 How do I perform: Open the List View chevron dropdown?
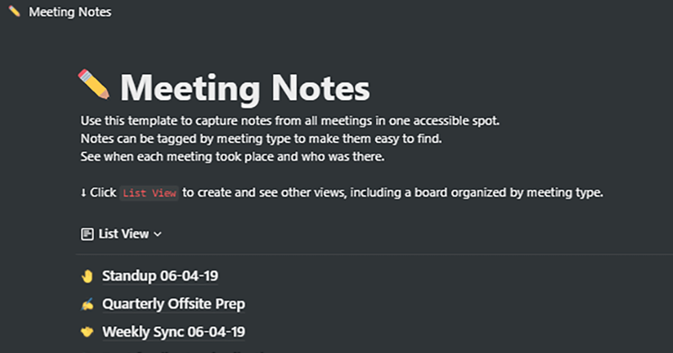coord(157,234)
